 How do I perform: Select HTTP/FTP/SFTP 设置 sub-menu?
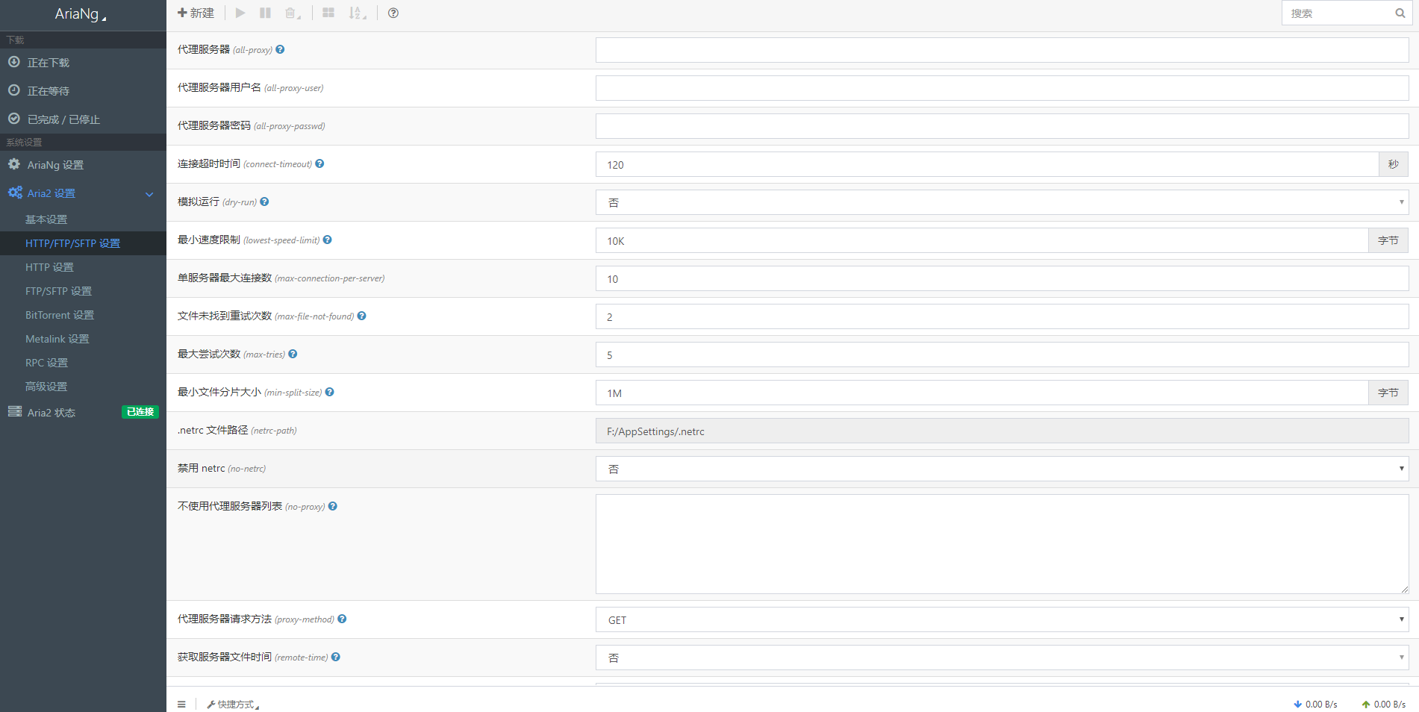click(x=83, y=243)
